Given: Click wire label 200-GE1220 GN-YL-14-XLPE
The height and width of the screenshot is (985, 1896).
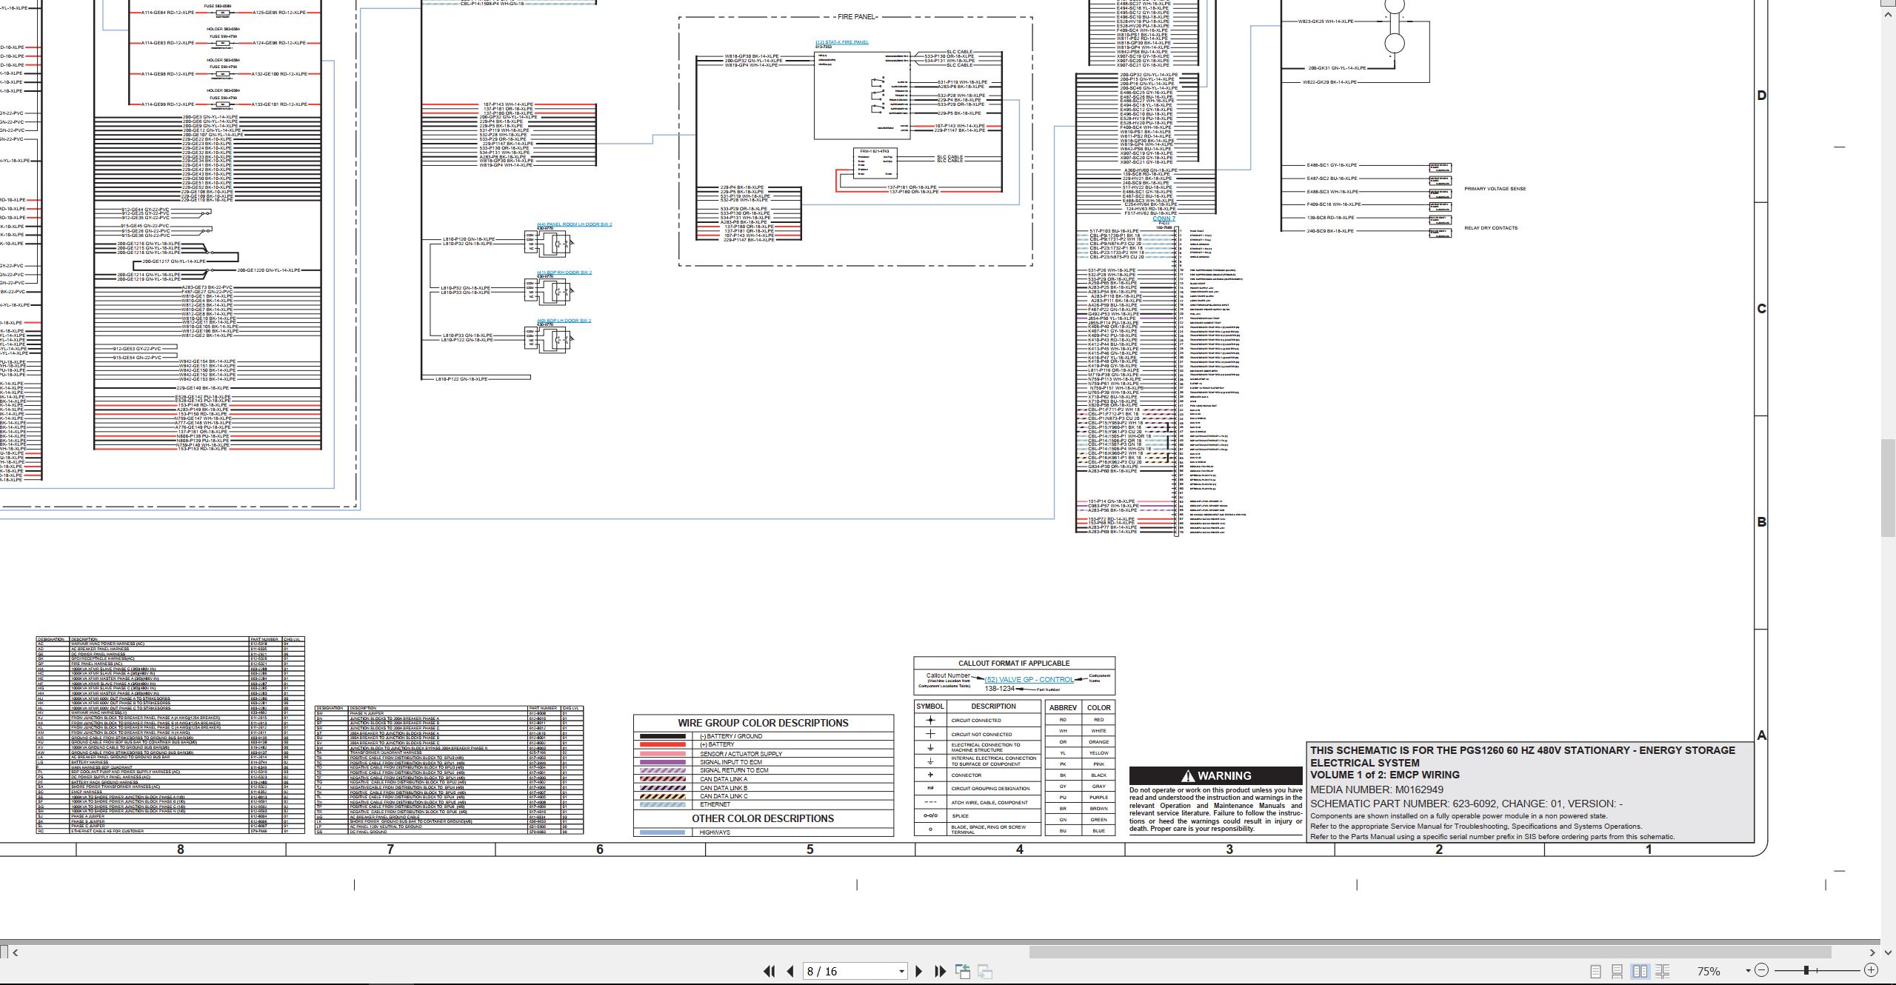Looking at the screenshot, I should (x=269, y=270).
